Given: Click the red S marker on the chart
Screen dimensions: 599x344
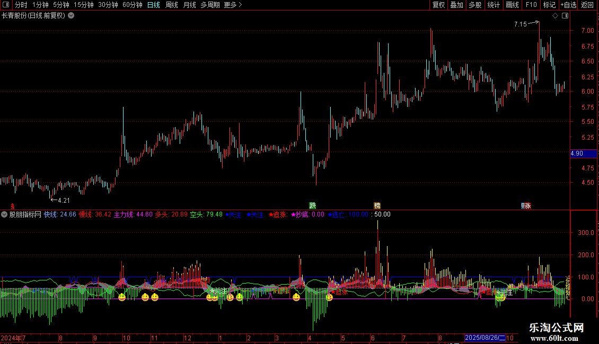Looking at the screenshot, I should pos(13,206).
